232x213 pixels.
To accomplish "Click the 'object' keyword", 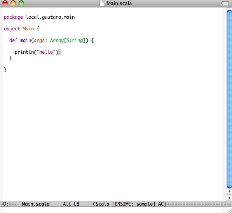I will [12, 28].
